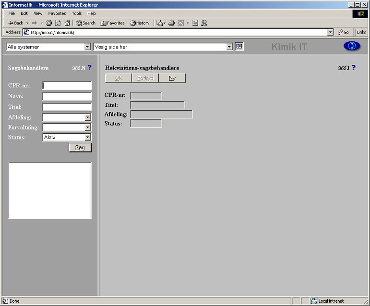Click the IE icon in the title bar

tap(5, 5)
